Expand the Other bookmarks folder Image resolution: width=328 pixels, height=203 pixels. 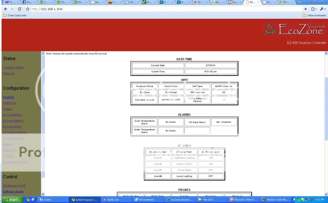314,15
